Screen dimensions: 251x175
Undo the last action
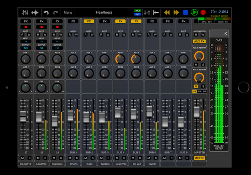pos(46,13)
